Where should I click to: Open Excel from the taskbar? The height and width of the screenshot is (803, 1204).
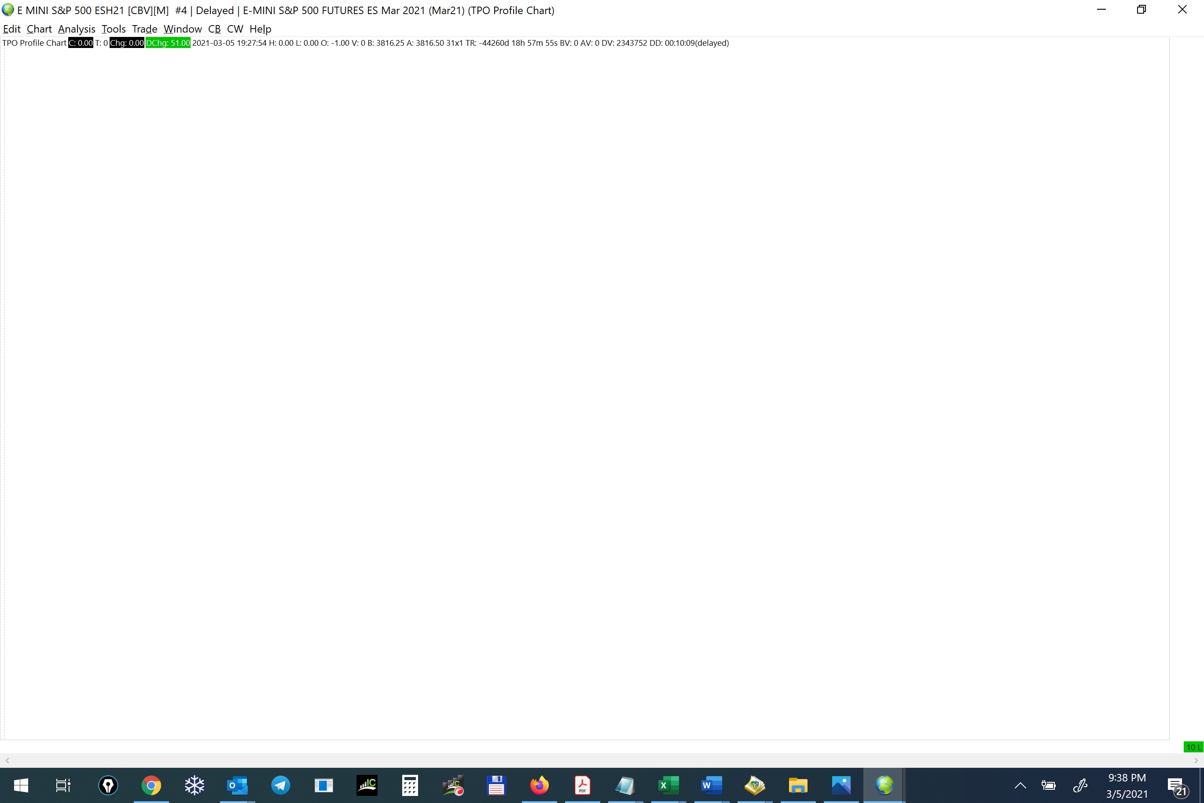pos(668,785)
